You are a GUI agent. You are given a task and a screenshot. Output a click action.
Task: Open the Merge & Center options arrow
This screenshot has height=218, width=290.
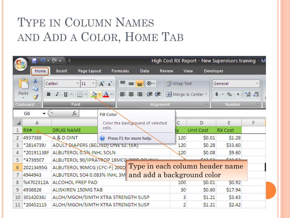(206, 94)
